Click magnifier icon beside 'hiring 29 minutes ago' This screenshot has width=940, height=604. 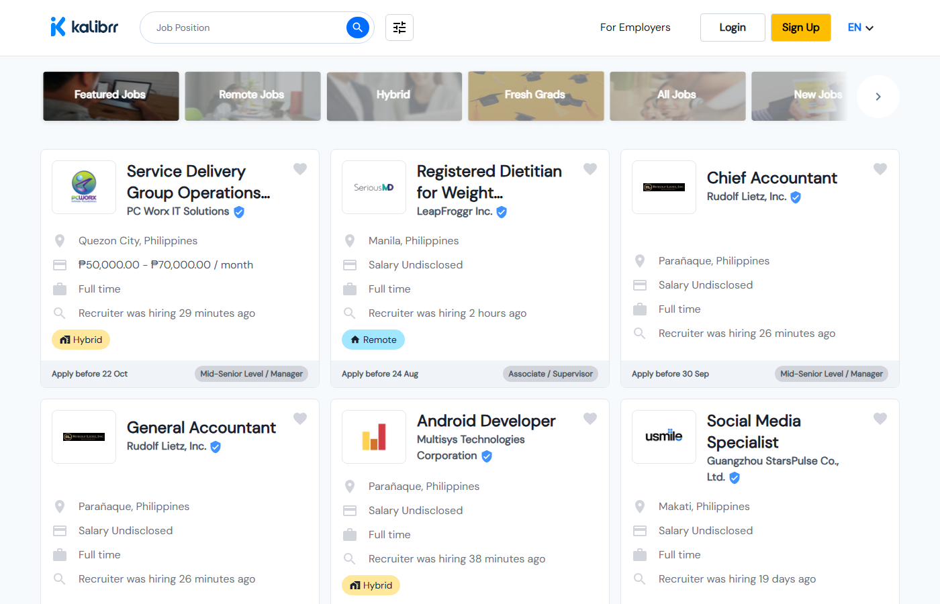coord(60,313)
